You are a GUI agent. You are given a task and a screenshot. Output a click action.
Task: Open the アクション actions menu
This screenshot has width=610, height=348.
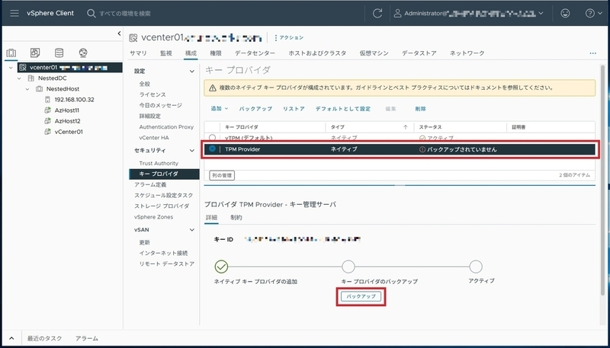[x=289, y=37]
